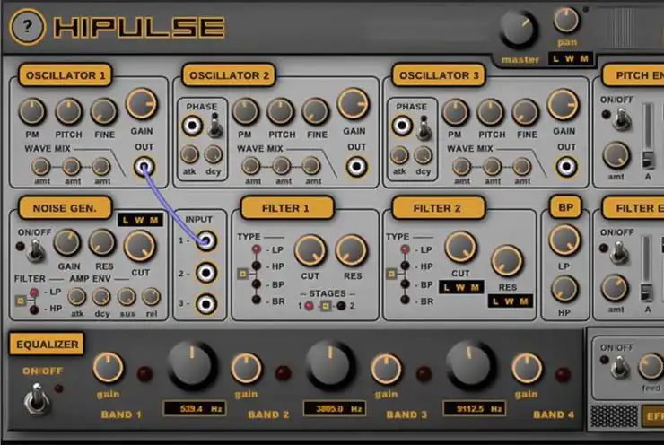Click Oscillator 3 FINE knob

pos(526,112)
